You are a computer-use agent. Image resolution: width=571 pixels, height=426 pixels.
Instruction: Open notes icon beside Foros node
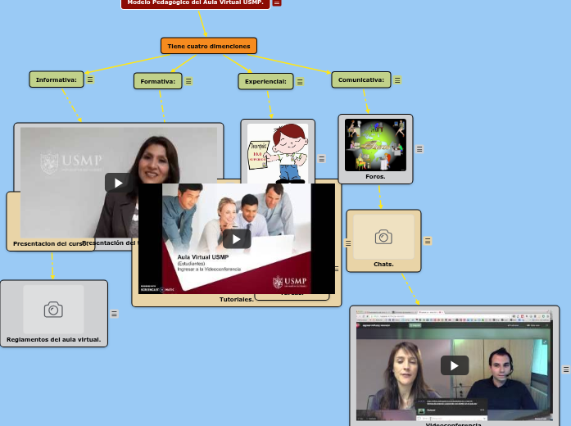(x=419, y=149)
